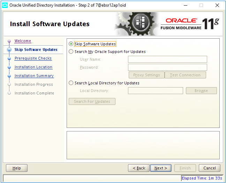Go to Installation Location step
The image size is (226, 183).
tap(33, 67)
